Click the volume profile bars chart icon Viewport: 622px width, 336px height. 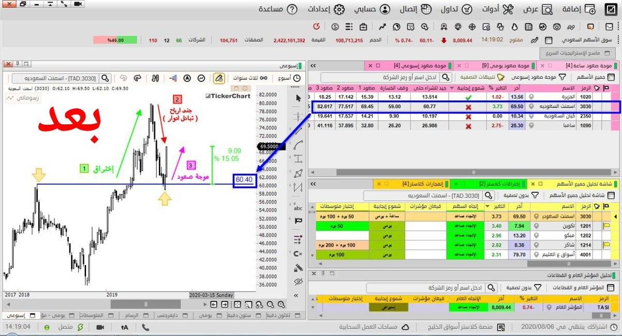173,78
